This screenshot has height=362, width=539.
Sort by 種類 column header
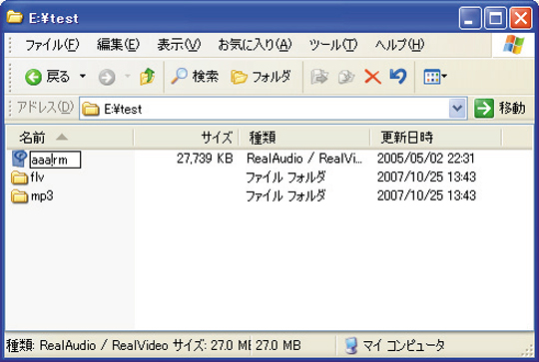coord(304,138)
